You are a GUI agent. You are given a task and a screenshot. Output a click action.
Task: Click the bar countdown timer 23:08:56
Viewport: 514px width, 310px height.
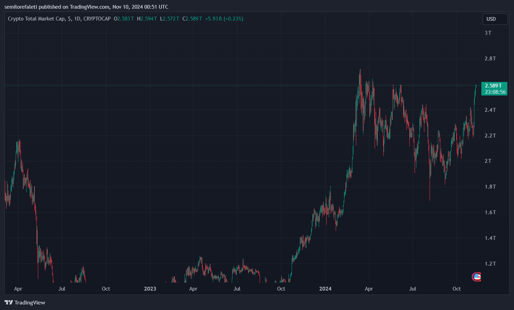tap(495, 92)
